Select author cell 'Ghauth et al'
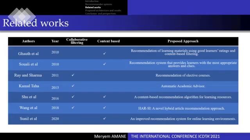This screenshot has width=250, height=140. (x=29, y=54)
